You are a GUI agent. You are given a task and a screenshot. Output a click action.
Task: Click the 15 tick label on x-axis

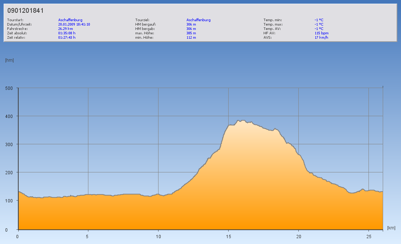[x=228, y=236]
